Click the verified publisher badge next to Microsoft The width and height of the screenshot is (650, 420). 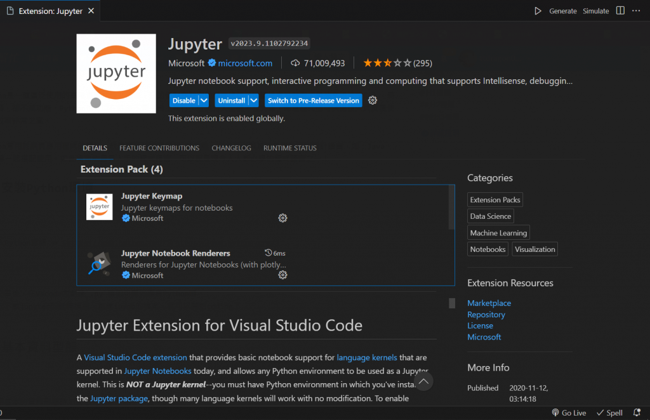212,63
